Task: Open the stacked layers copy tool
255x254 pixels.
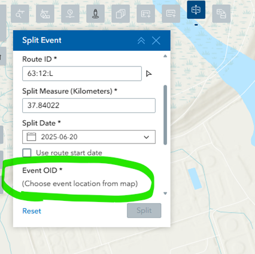Action: [x=120, y=14]
